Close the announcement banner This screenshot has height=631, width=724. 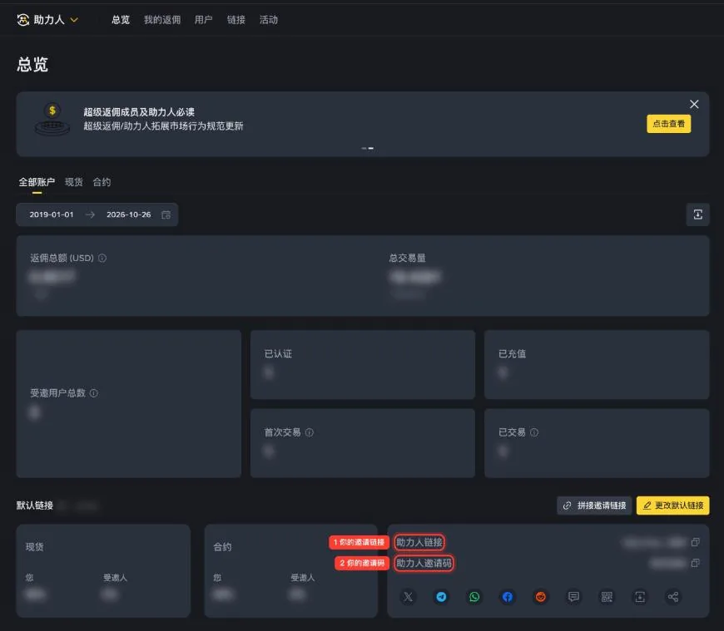[694, 104]
